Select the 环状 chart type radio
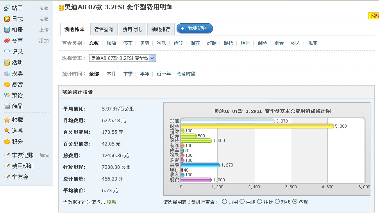The image size is (379, 214). [277, 202]
